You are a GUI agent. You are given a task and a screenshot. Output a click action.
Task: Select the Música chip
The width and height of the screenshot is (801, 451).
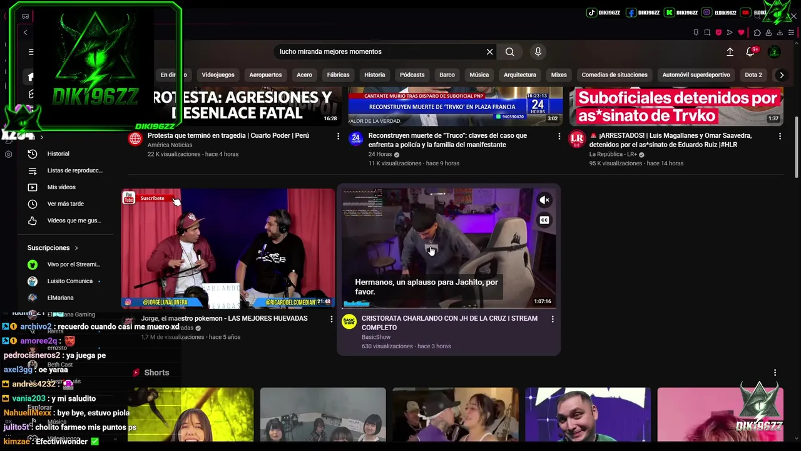pos(479,75)
